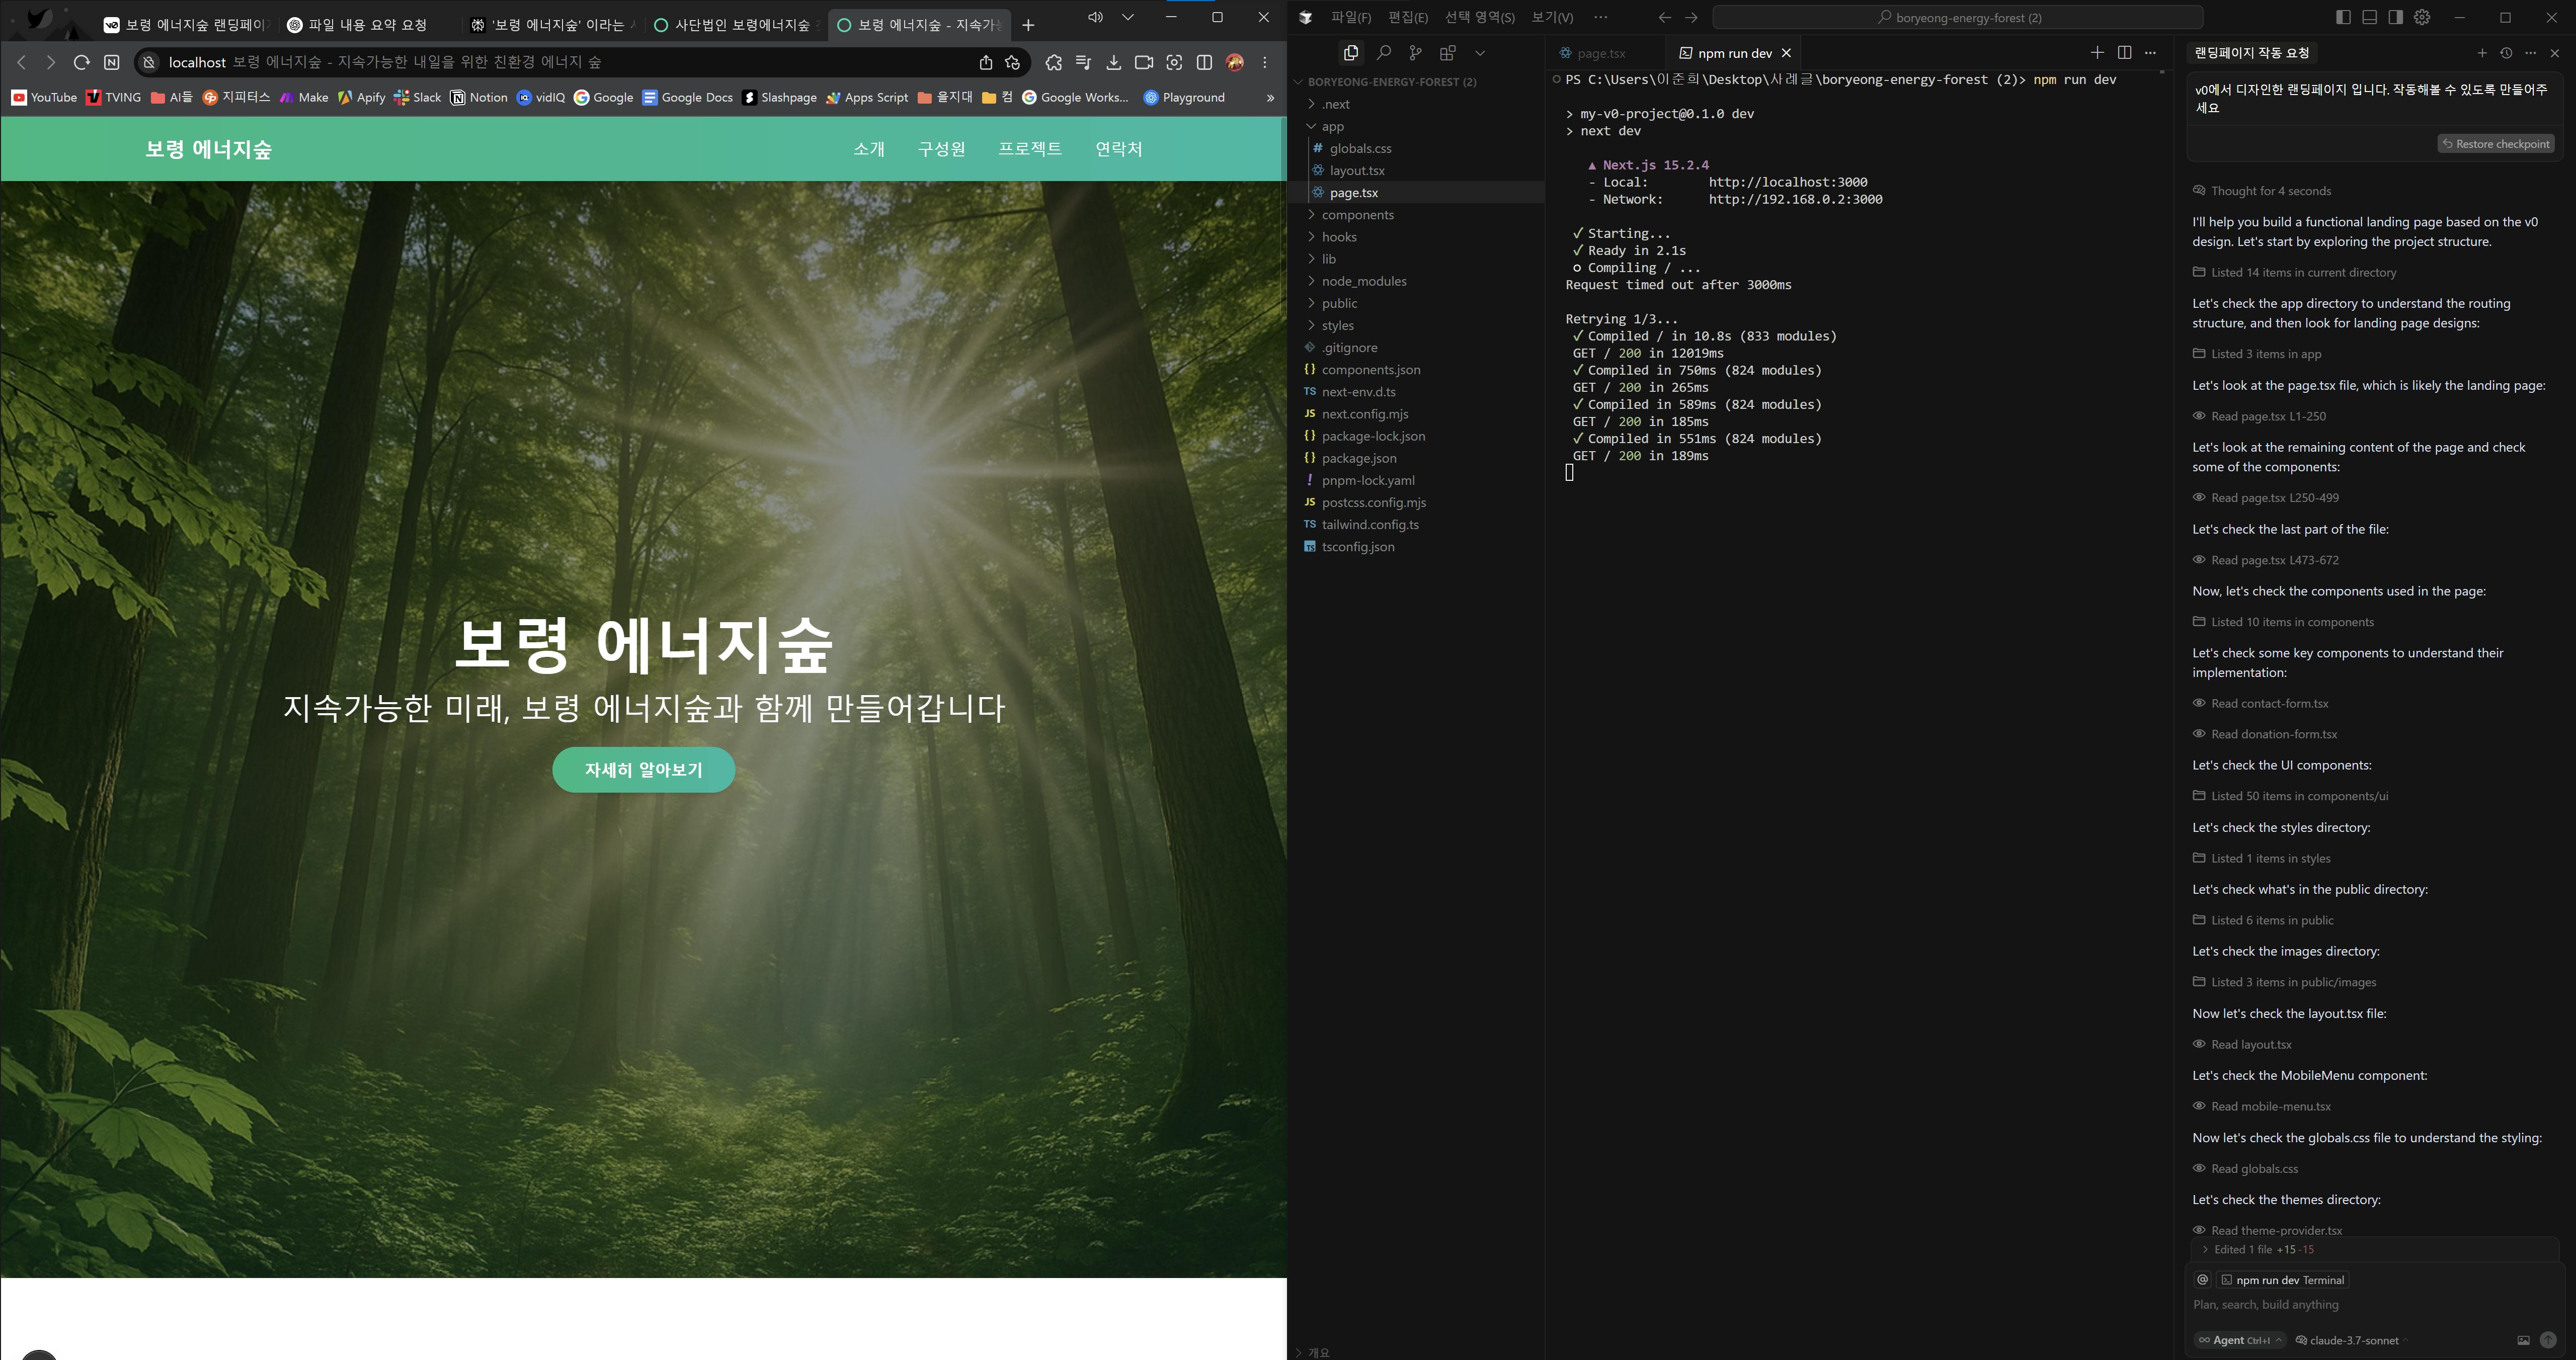Open claude-3.7-sonnet model selector

tap(2353, 1340)
